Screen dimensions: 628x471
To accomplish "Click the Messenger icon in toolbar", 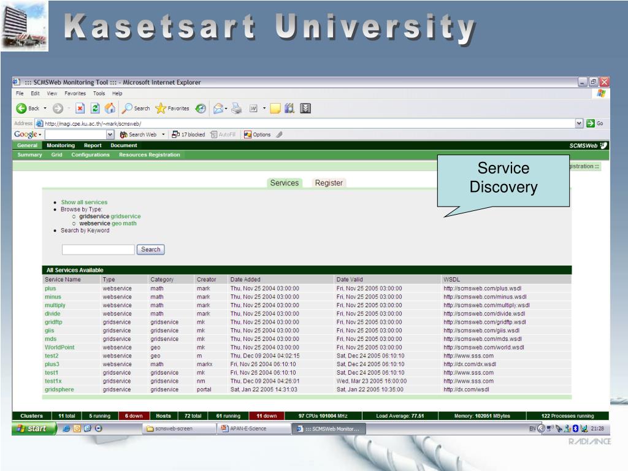I will coord(305,108).
